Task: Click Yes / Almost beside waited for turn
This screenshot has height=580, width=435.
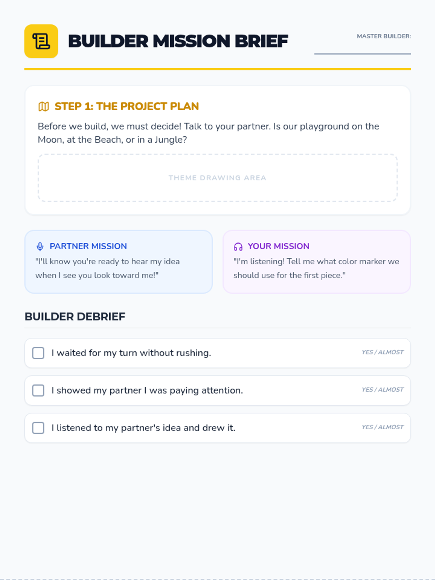Action: [x=382, y=352]
